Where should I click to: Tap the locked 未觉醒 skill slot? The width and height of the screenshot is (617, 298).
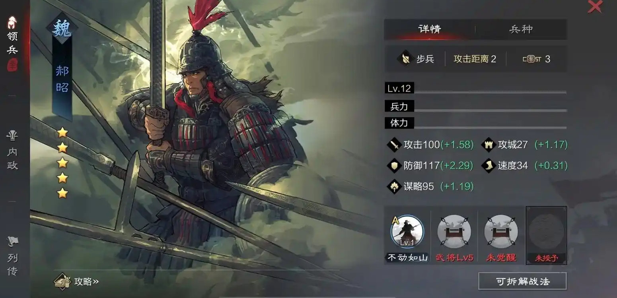tap(501, 231)
